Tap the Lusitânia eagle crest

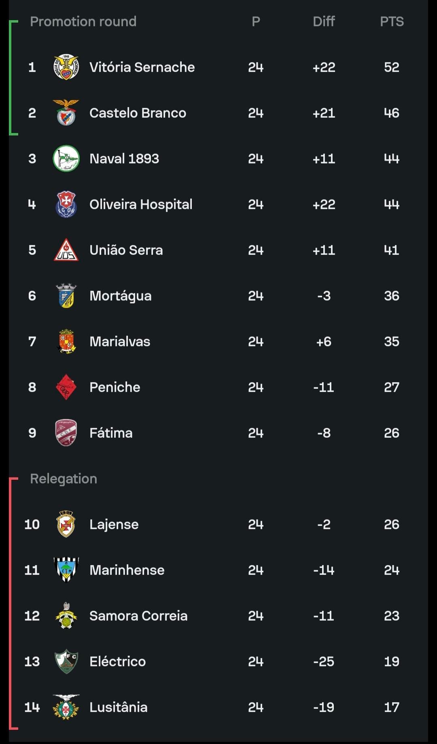66,707
